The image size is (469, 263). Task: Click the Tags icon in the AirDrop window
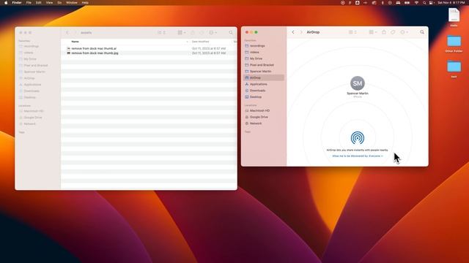coord(393,32)
